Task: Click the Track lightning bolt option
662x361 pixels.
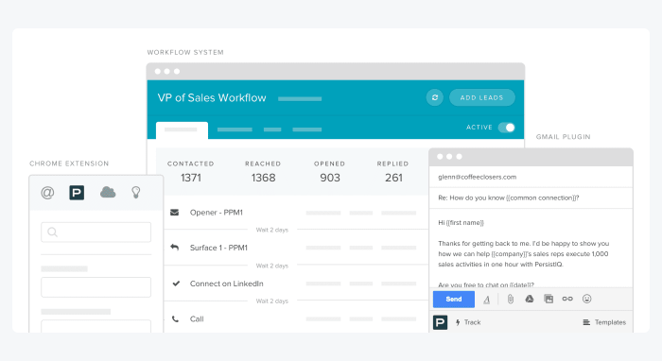Action: coord(468,322)
